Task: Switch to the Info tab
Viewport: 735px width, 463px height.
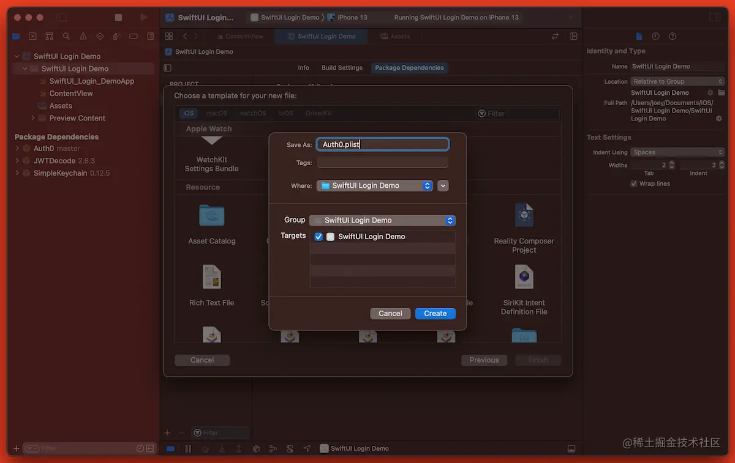Action: [x=304, y=68]
